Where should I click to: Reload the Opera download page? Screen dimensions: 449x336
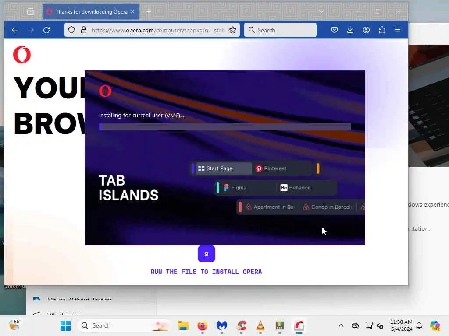coord(46,30)
